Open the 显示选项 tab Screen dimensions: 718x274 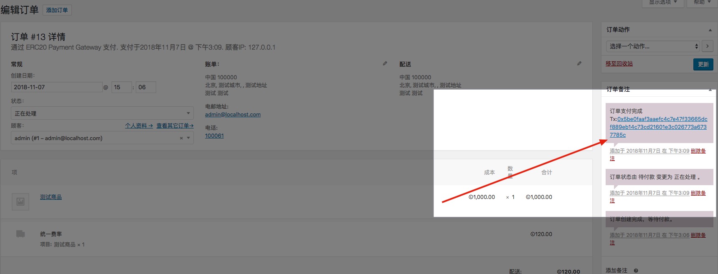click(x=663, y=3)
